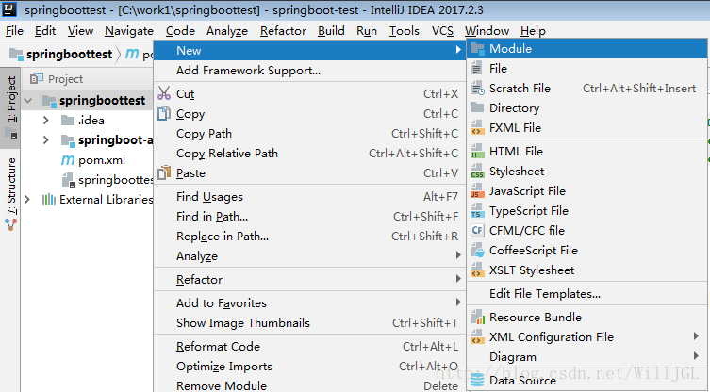Click springboottest breadcrumb in navigation bar
Screen dimensions: 710x392
click(69, 55)
